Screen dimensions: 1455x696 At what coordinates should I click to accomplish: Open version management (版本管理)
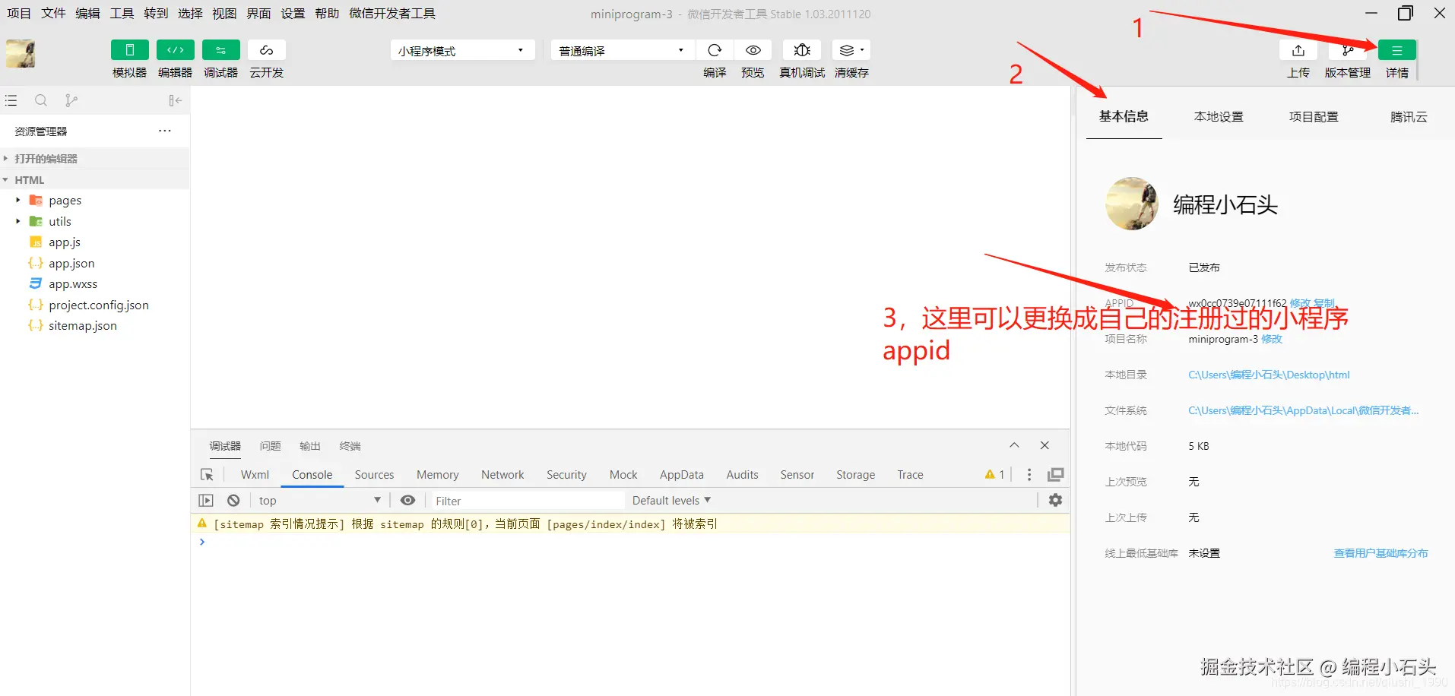click(x=1348, y=50)
